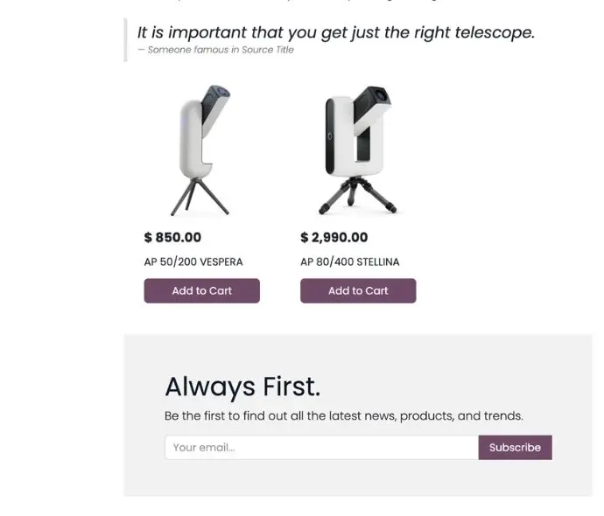
Task: Click the black side panel of the Stellina
Action: tap(330, 136)
